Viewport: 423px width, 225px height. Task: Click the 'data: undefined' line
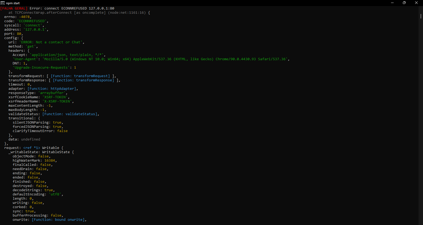point(24,139)
